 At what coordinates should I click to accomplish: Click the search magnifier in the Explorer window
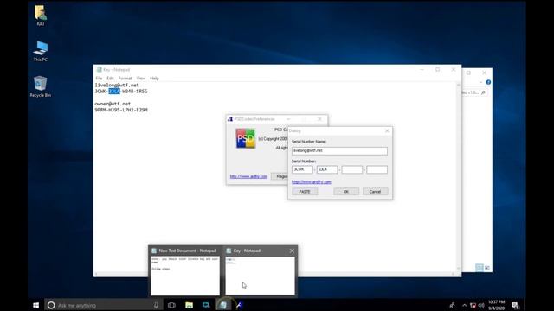483,92
